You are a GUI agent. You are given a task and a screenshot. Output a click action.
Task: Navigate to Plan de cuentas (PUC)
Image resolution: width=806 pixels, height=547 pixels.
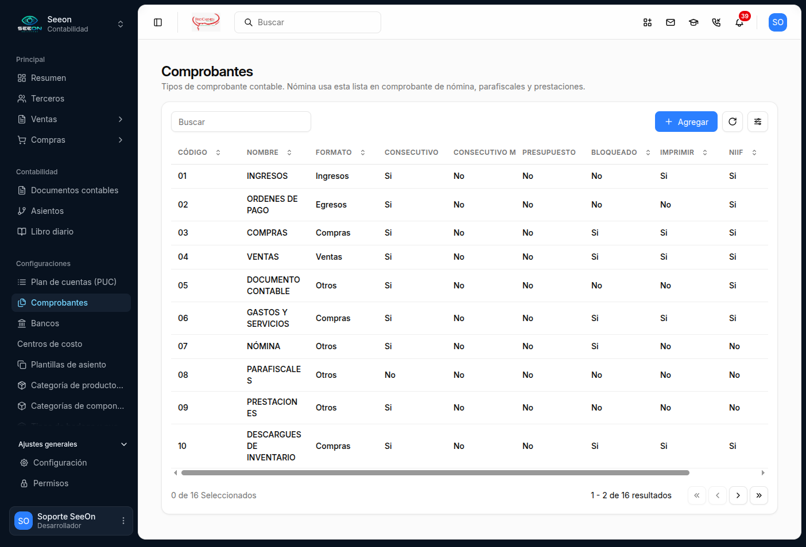(71, 282)
